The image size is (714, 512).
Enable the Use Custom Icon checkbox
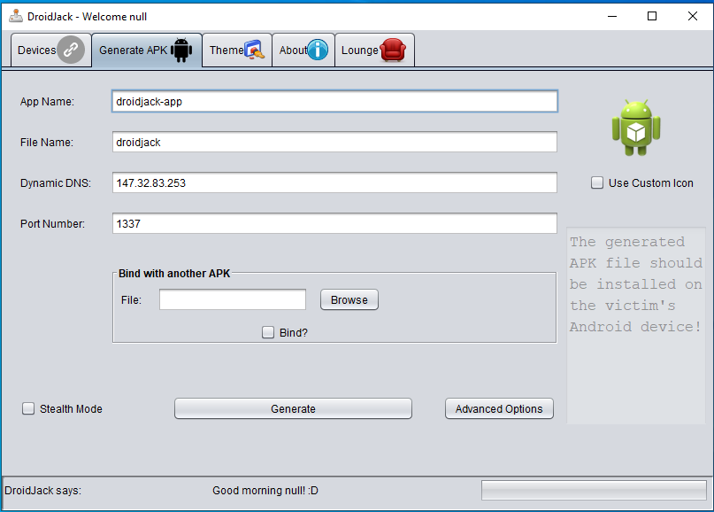click(x=597, y=182)
